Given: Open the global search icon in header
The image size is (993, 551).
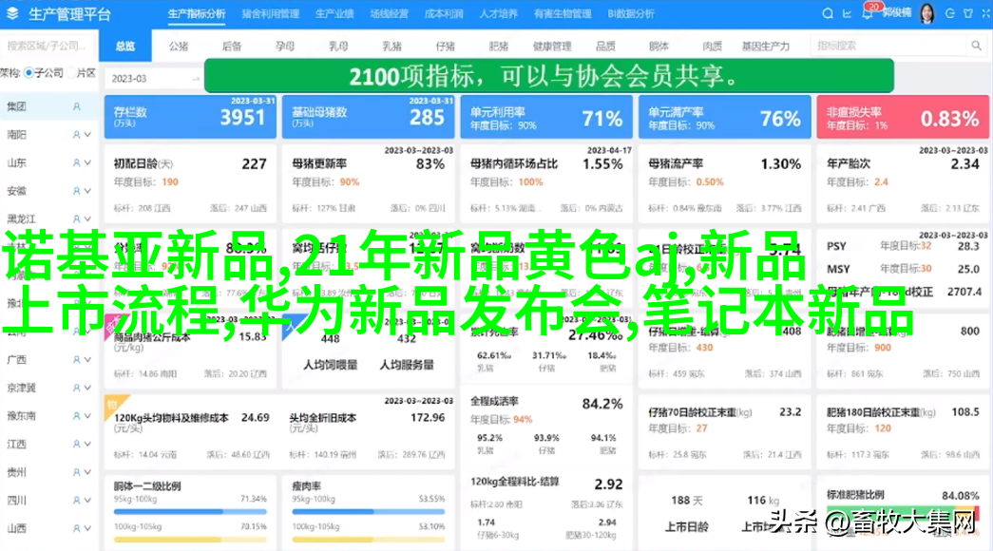Looking at the screenshot, I should pyautogui.click(x=827, y=13).
